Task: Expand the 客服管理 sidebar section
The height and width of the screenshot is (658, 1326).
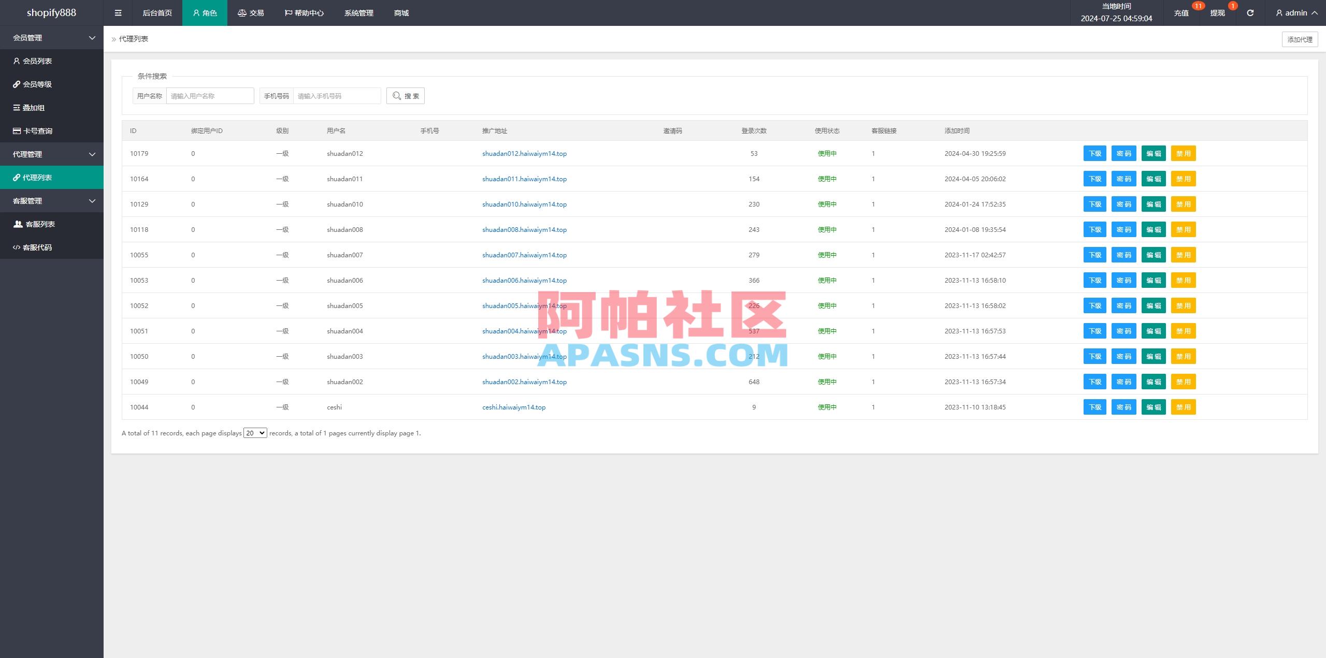Action: tap(52, 200)
